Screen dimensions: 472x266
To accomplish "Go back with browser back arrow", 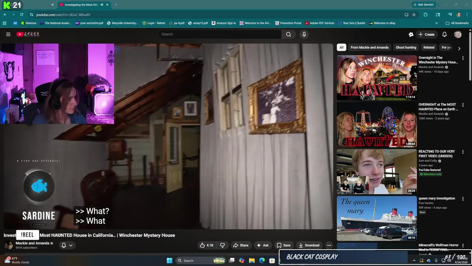I will 5,14.
